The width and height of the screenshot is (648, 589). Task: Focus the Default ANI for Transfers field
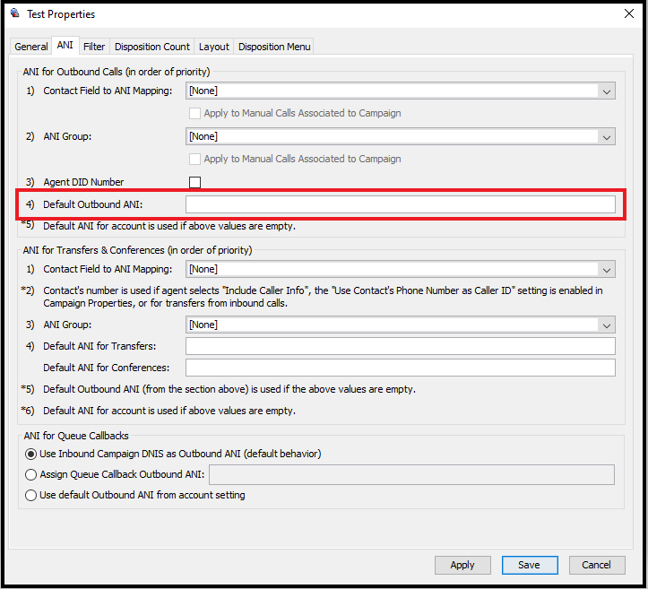(400, 346)
